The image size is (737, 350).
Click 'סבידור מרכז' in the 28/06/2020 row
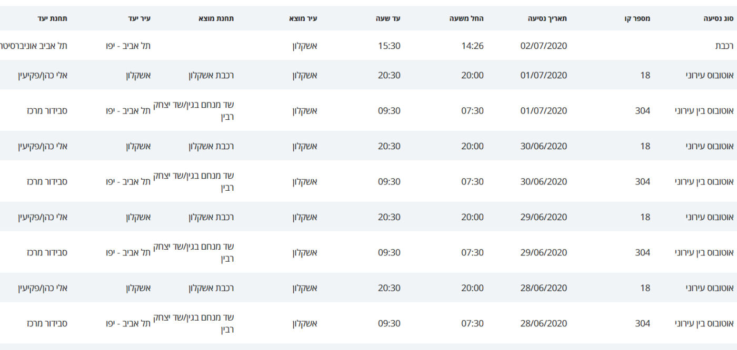pos(47,323)
